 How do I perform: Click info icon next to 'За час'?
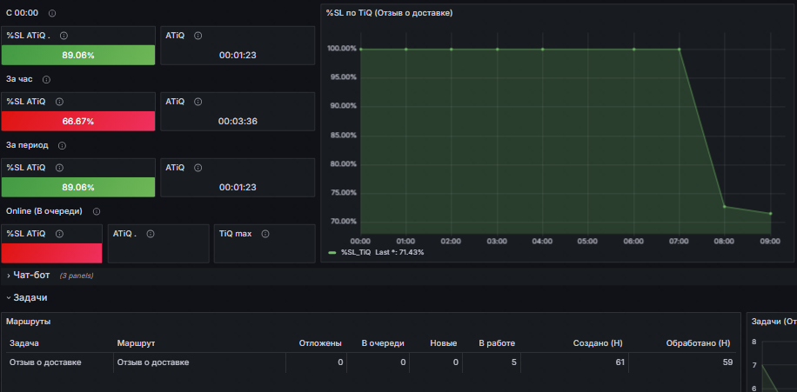point(47,80)
